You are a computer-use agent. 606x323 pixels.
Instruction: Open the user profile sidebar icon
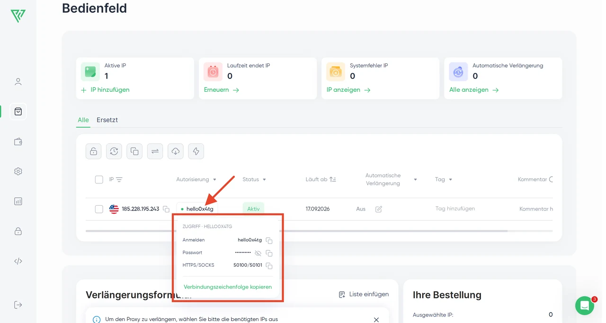(18, 82)
